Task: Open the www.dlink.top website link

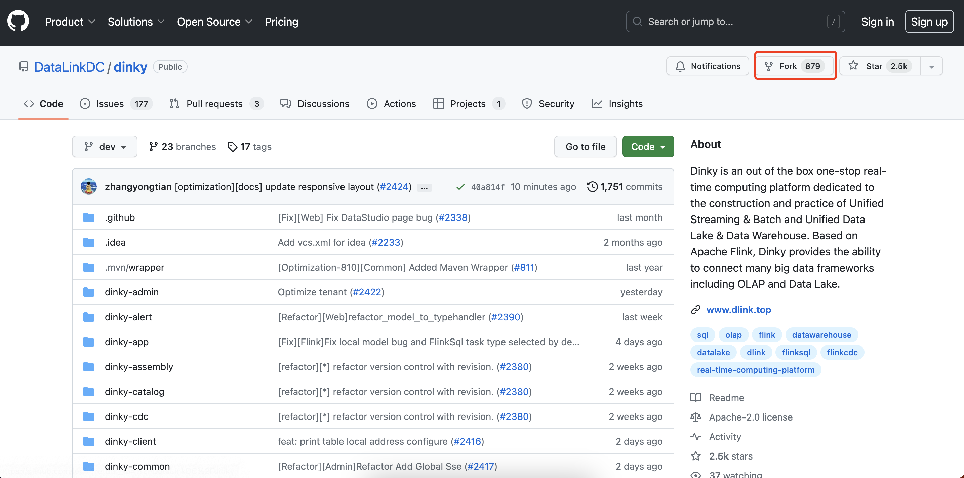Action: (738, 310)
